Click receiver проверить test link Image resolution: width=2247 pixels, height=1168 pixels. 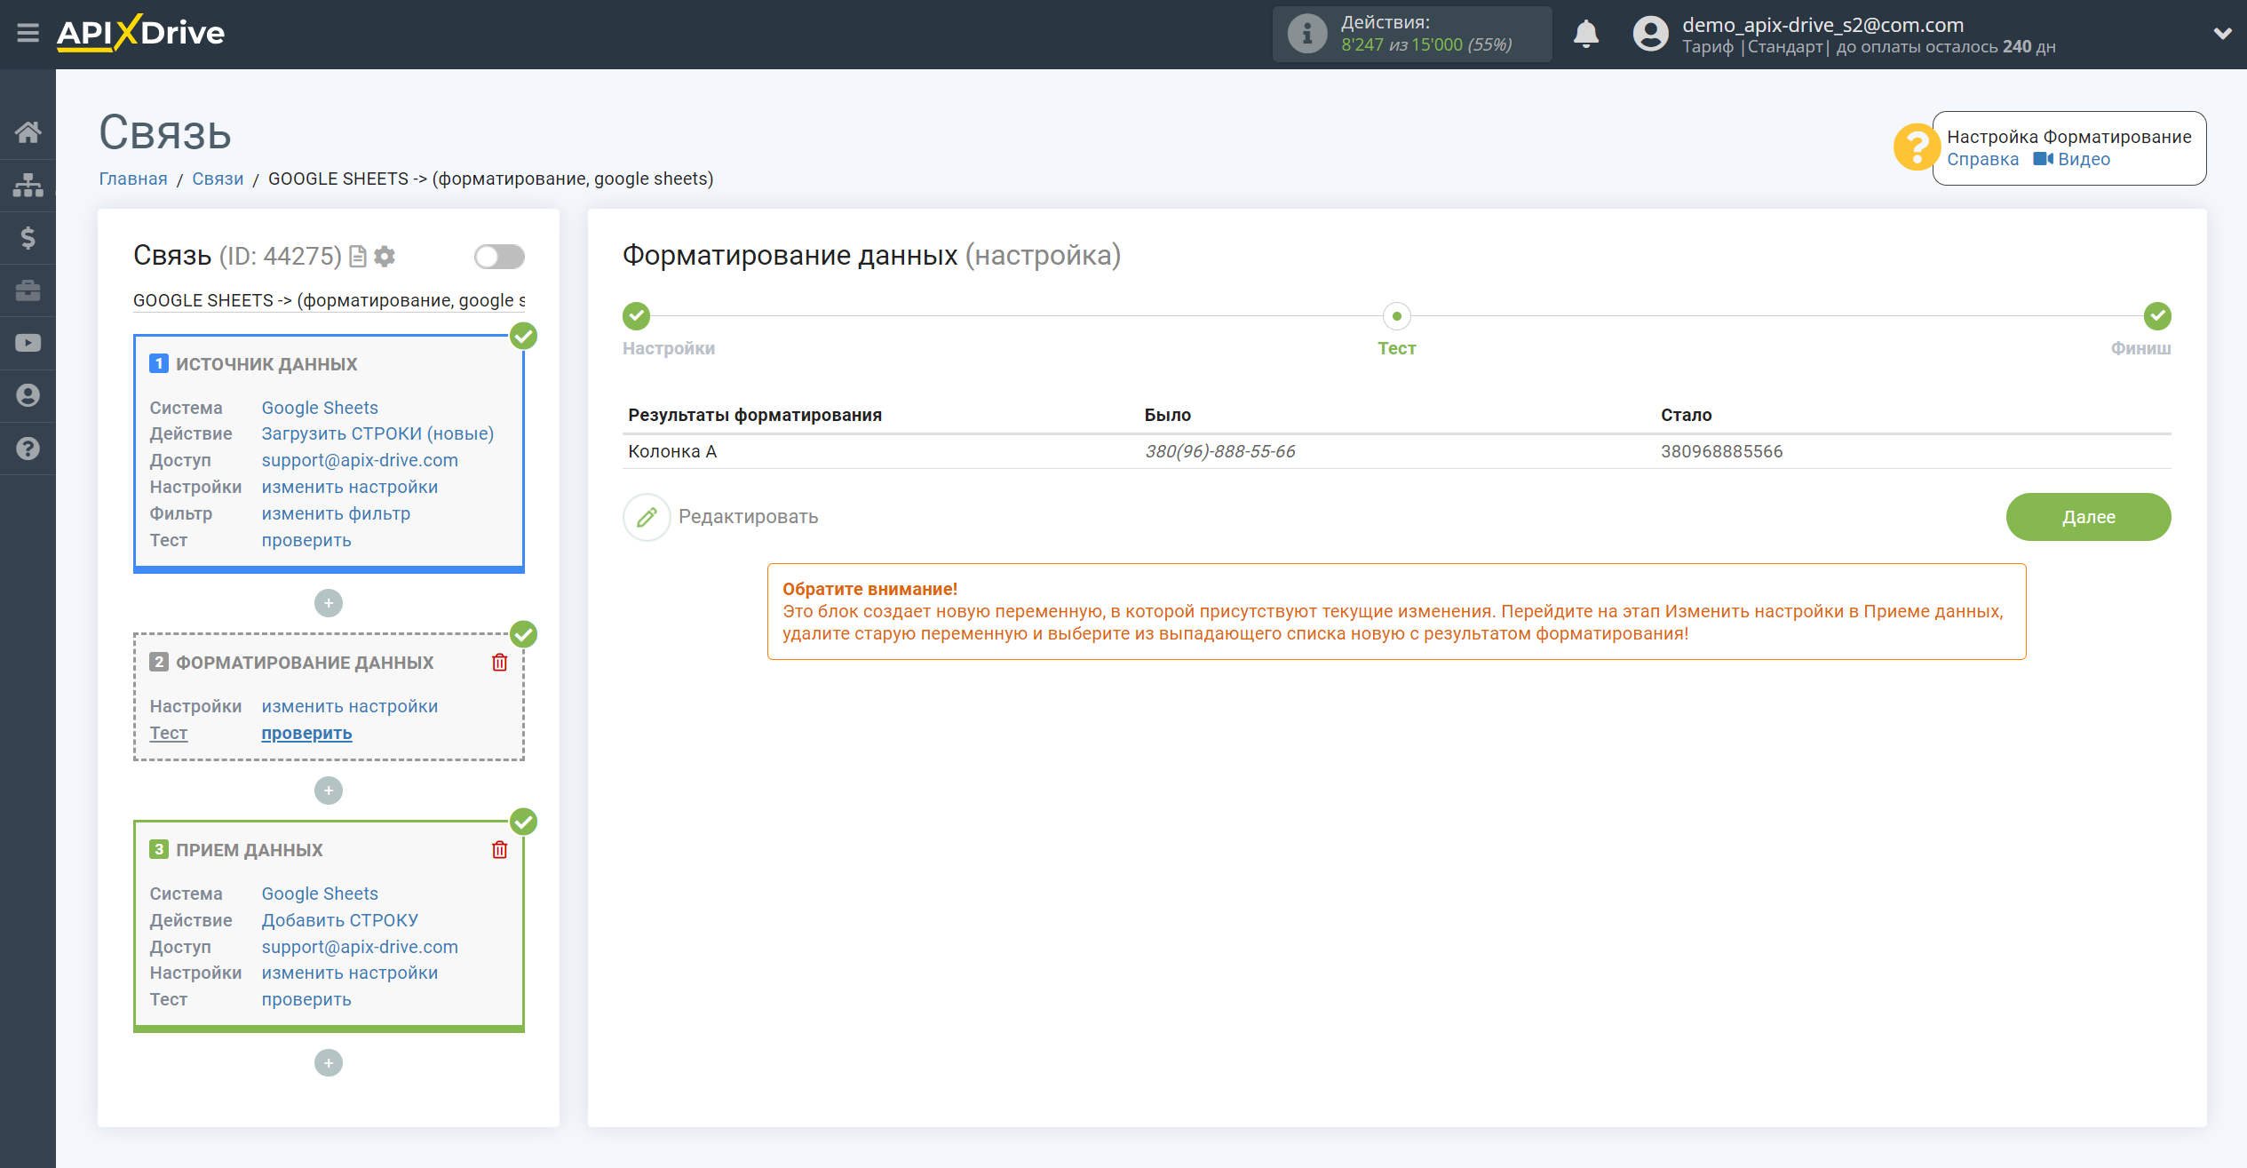tap(306, 999)
